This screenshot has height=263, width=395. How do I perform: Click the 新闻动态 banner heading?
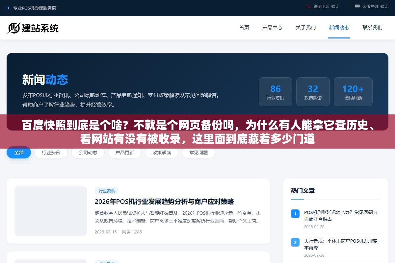click(x=45, y=80)
